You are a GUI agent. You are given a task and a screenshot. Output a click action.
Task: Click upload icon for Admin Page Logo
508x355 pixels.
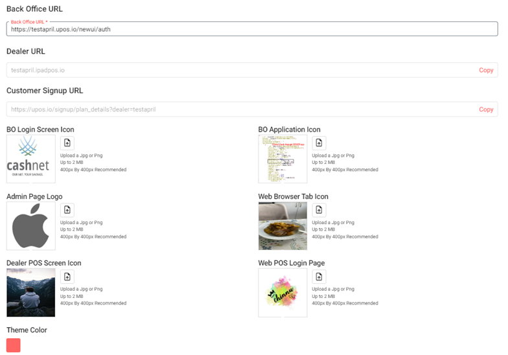pos(67,210)
